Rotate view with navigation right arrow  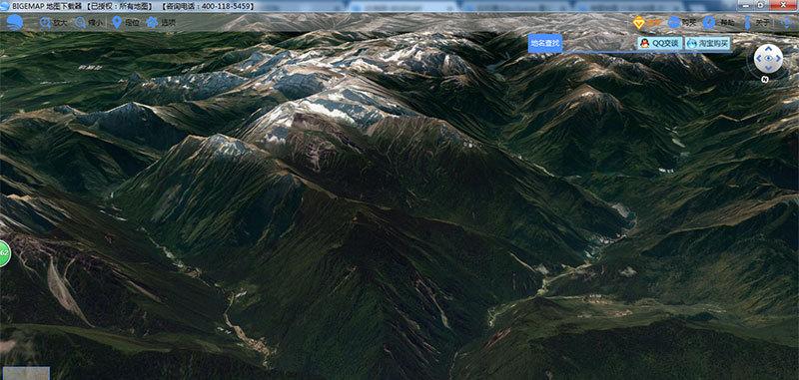click(x=778, y=59)
